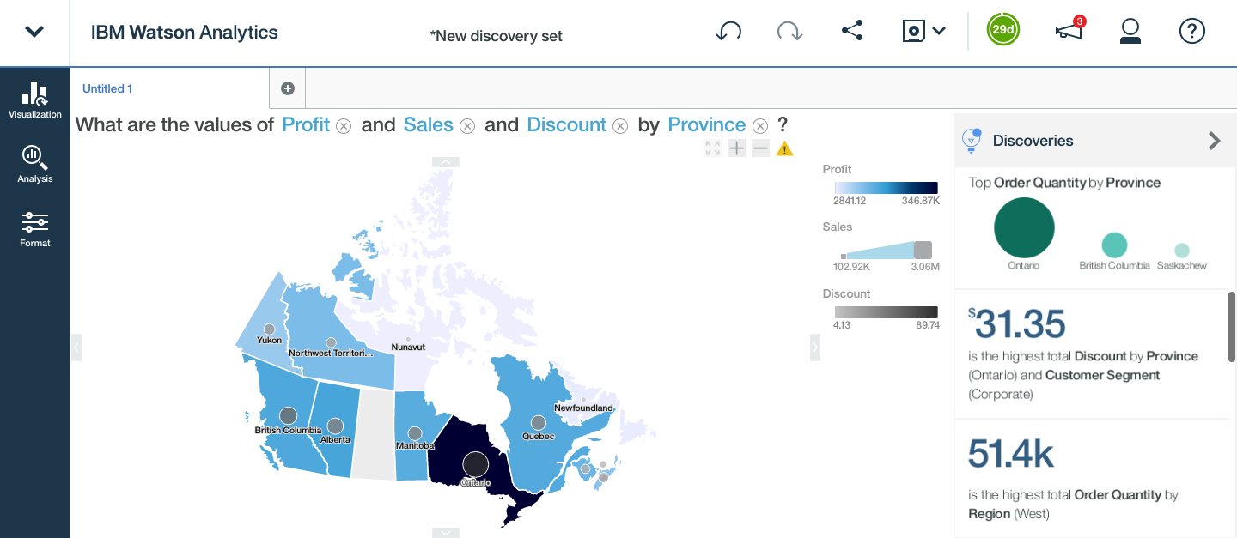
Task: Open the snapshot camera dropdown
Action: pos(923,32)
